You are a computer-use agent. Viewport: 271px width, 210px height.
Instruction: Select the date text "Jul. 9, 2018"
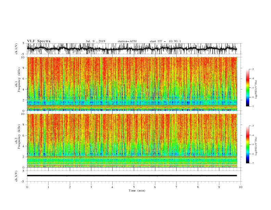[95, 41]
